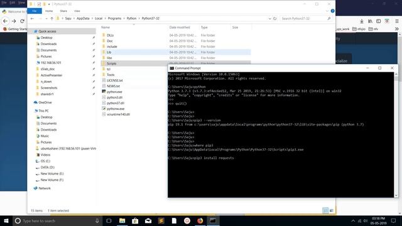Select the Programs breadcrumb segment
The width and height of the screenshot is (402, 226).
[114, 18]
